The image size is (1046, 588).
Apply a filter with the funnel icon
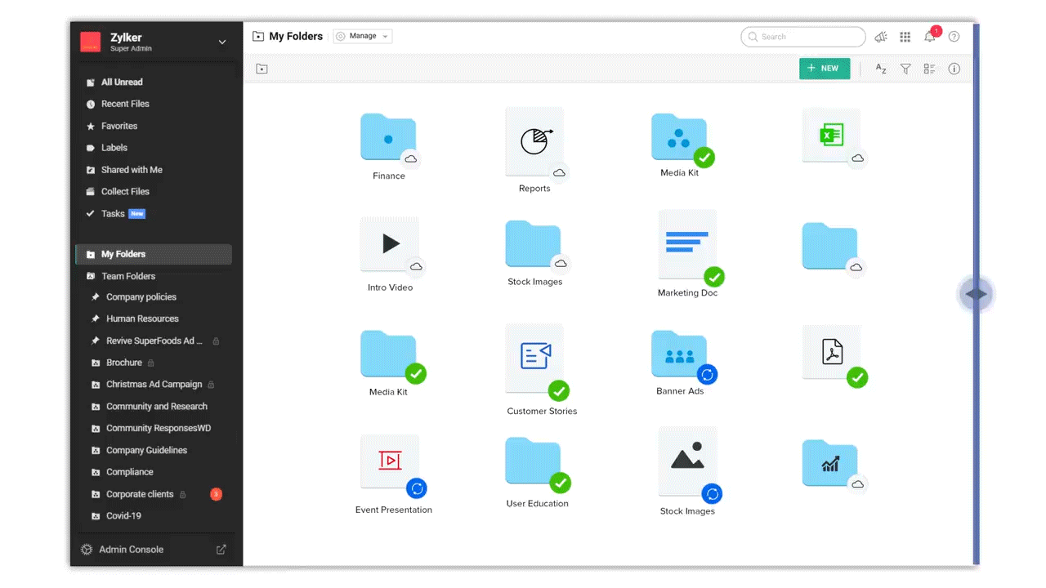(905, 69)
